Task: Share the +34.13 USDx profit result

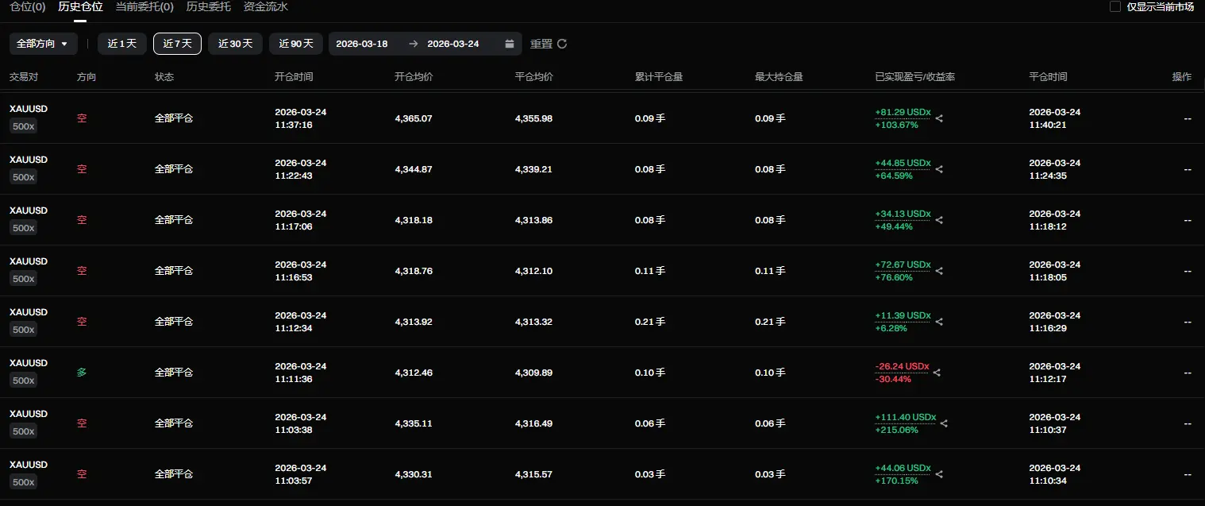Action: point(940,220)
